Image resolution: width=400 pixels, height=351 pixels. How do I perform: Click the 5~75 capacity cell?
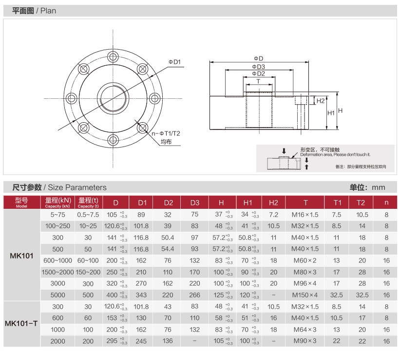click(57, 215)
